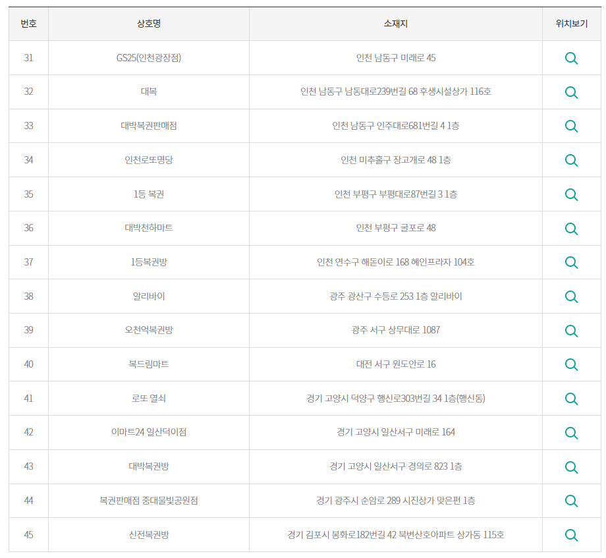Select row number 38
Image resolution: width=606 pixels, height=558 pixels.
pos(28,296)
